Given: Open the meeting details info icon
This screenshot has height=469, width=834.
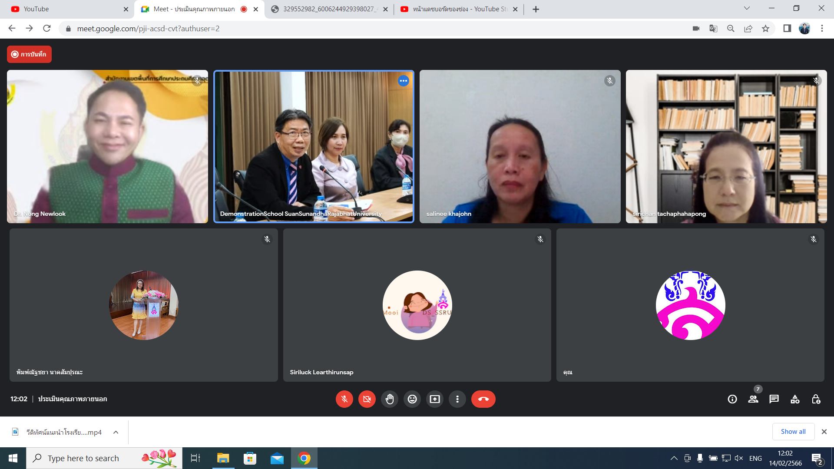Looking at the screenshot, I should click(732, 399).
